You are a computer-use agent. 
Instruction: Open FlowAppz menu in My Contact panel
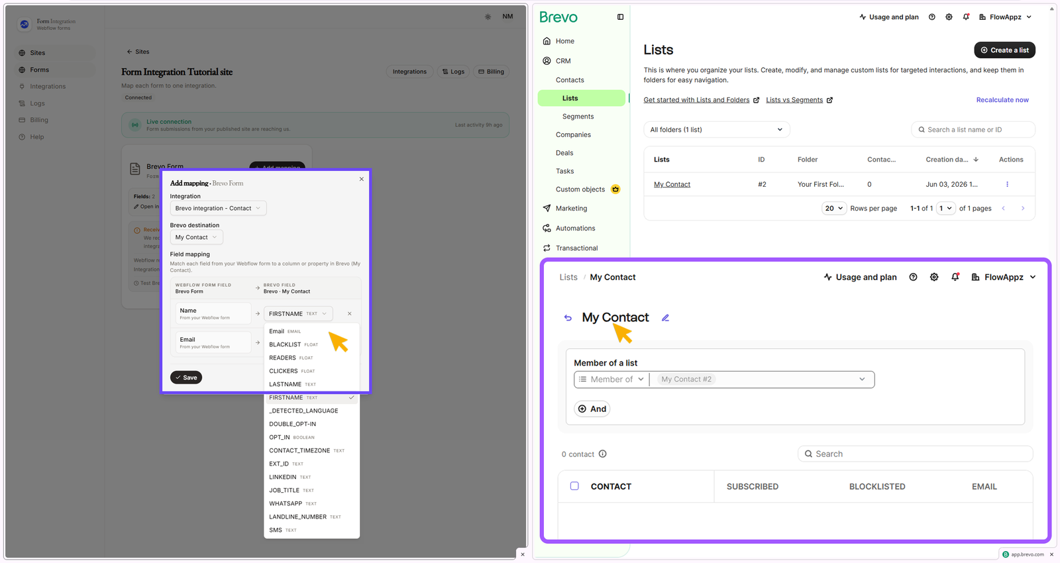[x=1004, y=277]
